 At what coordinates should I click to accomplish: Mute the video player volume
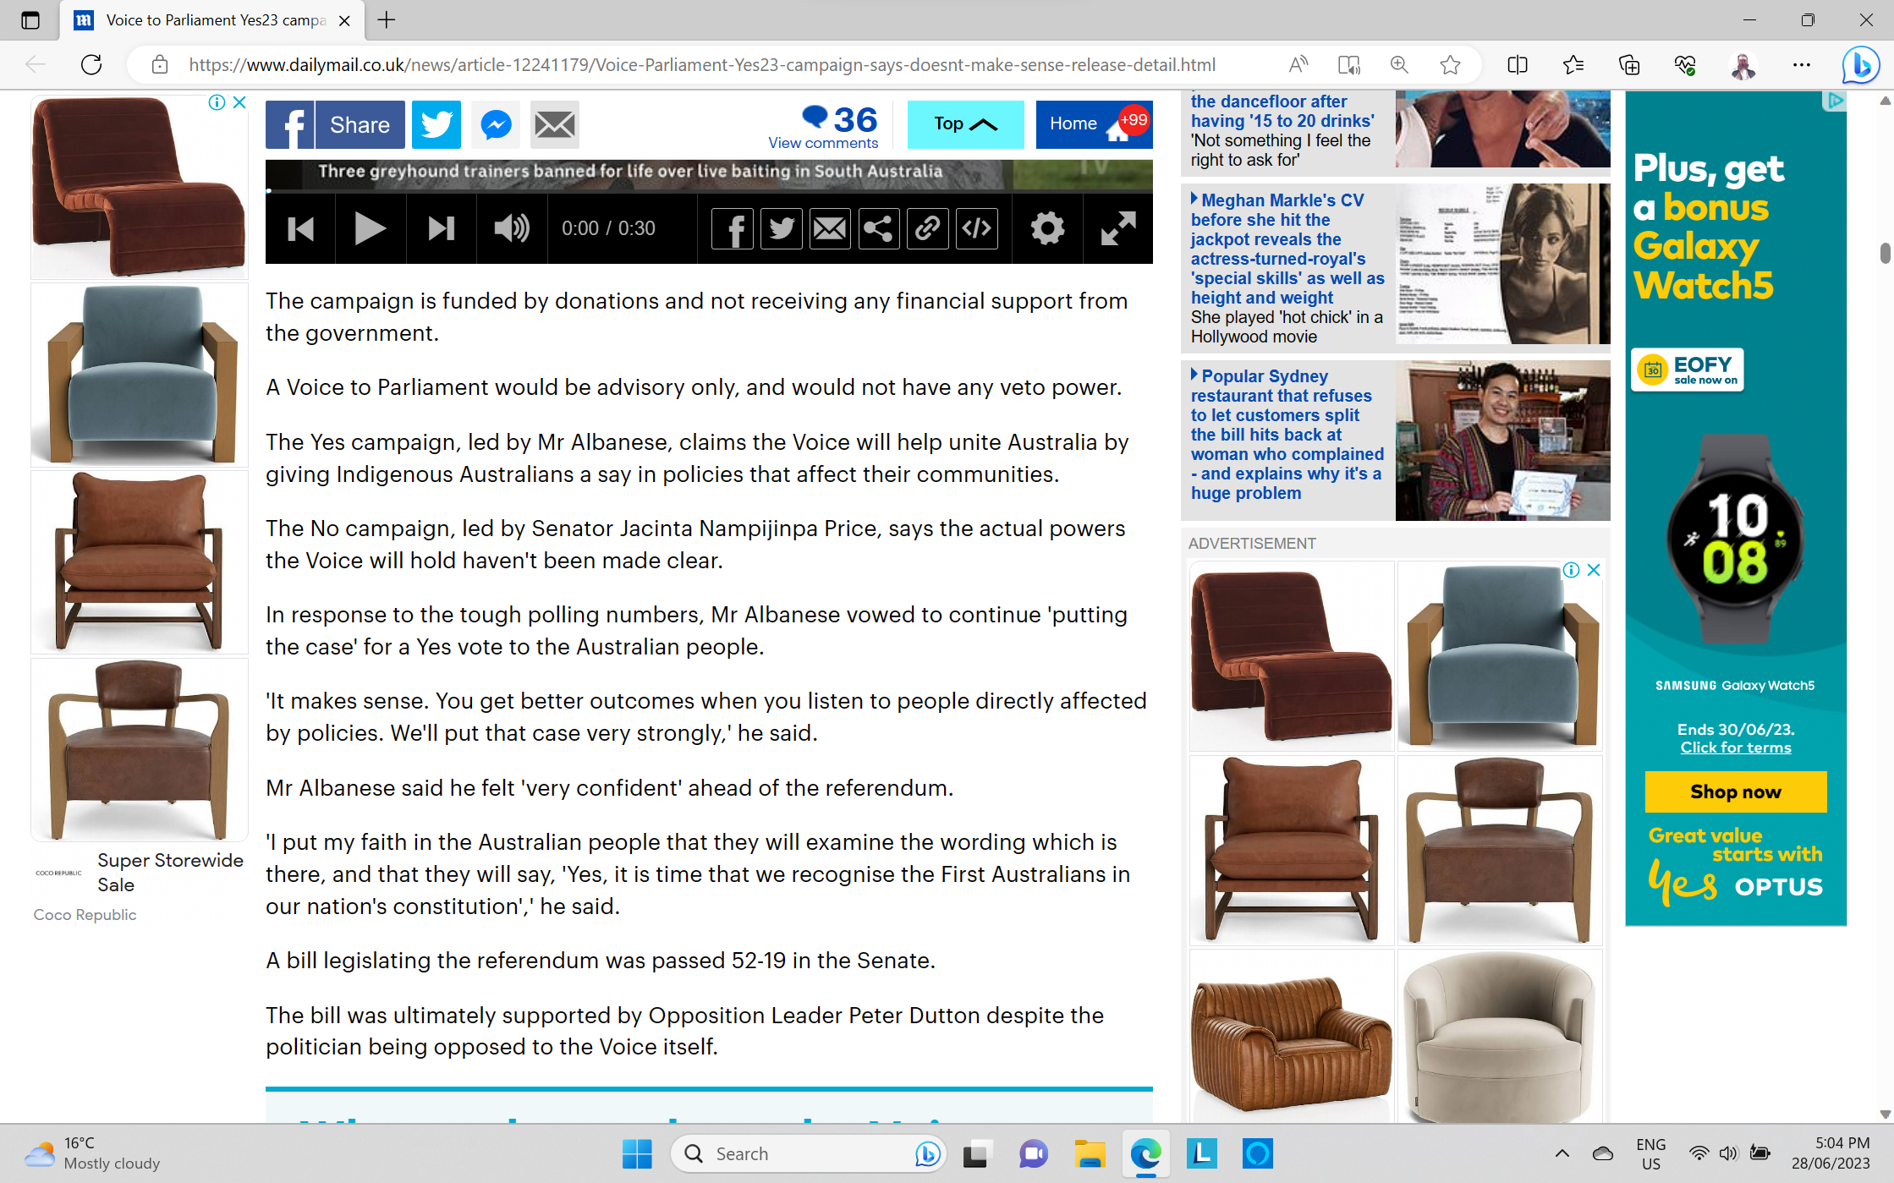pos(511,228)
